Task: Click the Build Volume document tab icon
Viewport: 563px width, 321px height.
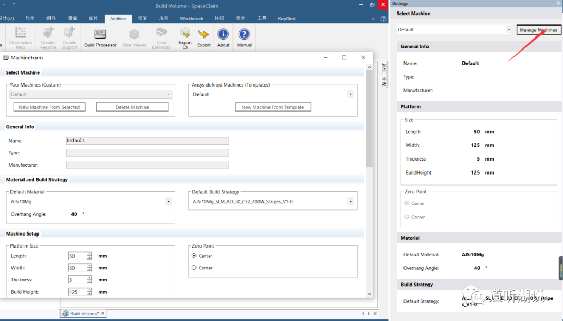Action: [x=65, y=314]
